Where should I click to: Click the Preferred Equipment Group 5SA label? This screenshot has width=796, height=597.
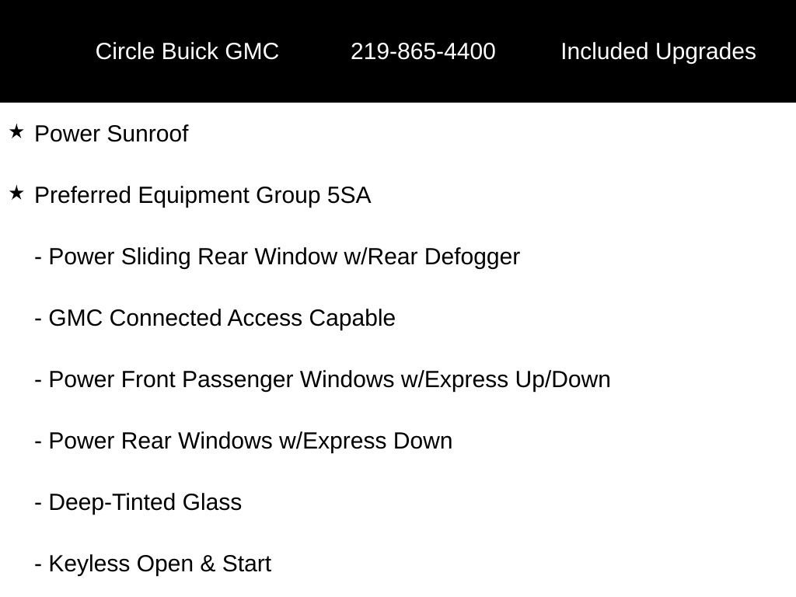tap(202, 195)
